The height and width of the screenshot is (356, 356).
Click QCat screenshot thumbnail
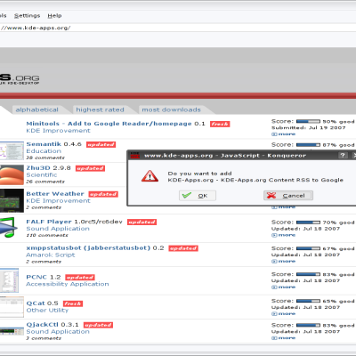coord(12,307)
